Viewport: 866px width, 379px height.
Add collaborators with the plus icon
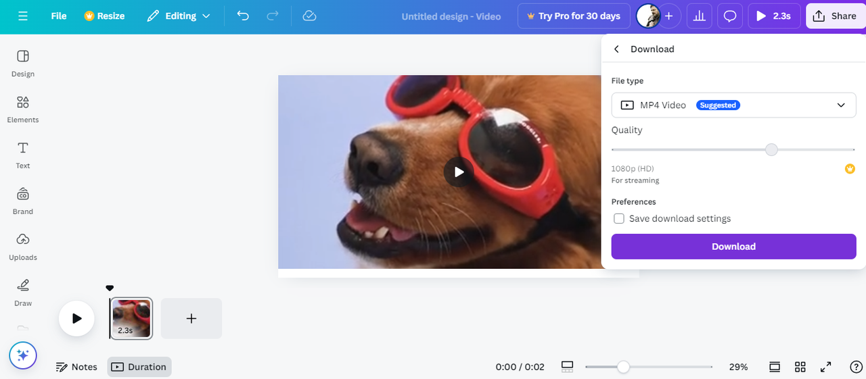pyautogui.click(x=669, y=16)
